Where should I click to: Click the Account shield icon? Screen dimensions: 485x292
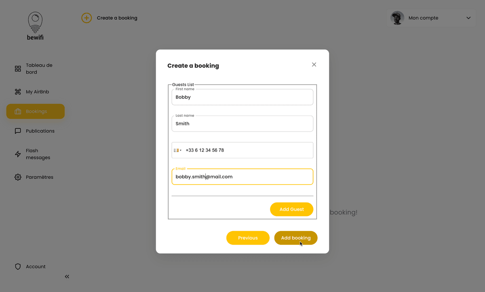[x=18, y=267]
